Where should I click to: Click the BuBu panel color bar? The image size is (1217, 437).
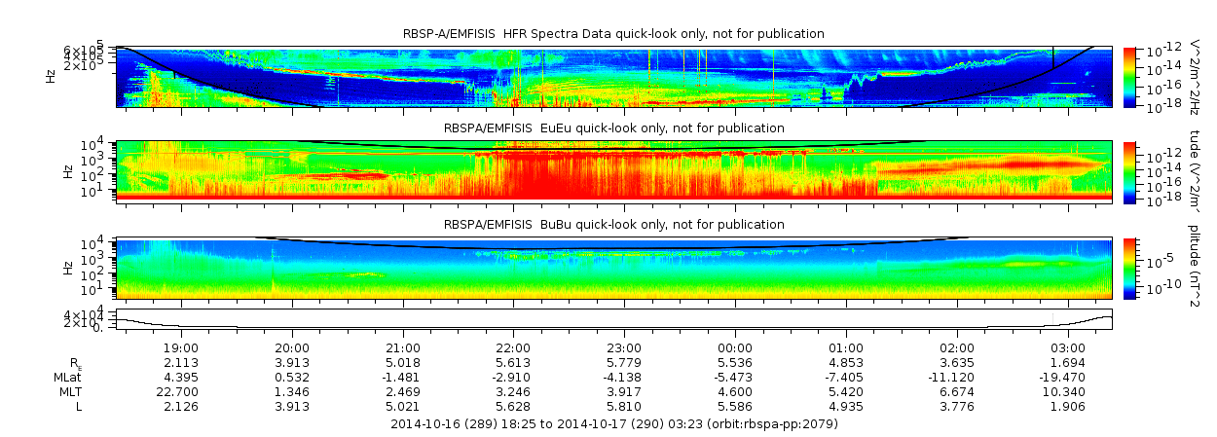(1129, 268)
